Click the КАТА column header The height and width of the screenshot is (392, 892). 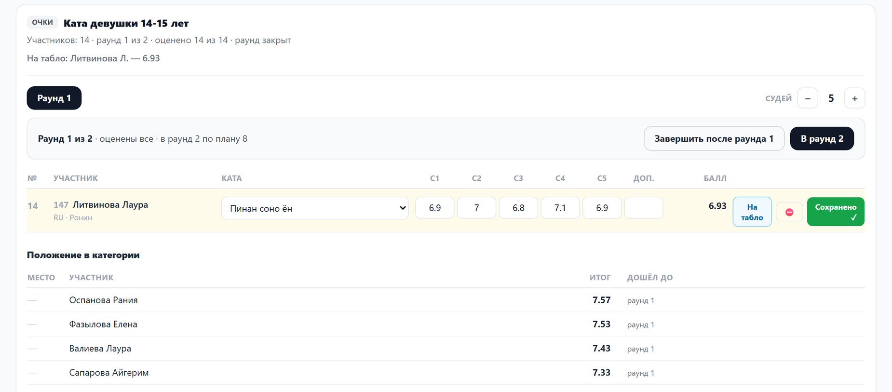[x=231, y=178]
